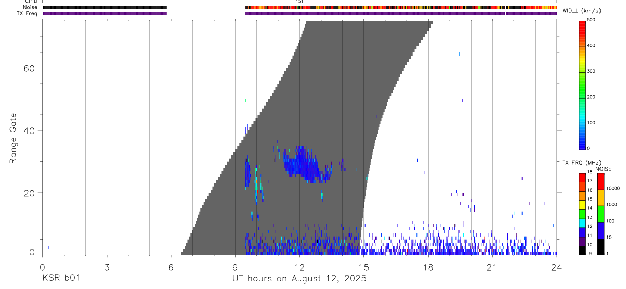Click the UT hours on August 12, 2025 label

[299, 278]
